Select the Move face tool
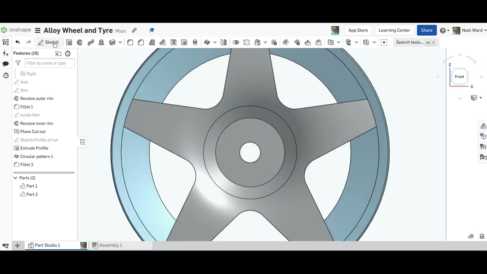 (307, 42)
